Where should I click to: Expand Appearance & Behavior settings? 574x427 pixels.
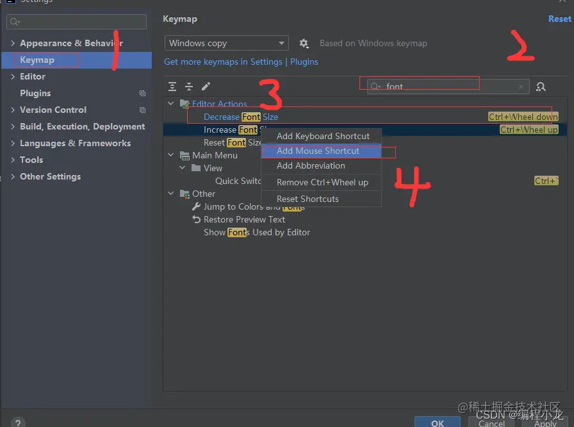[x=13, y=43]
